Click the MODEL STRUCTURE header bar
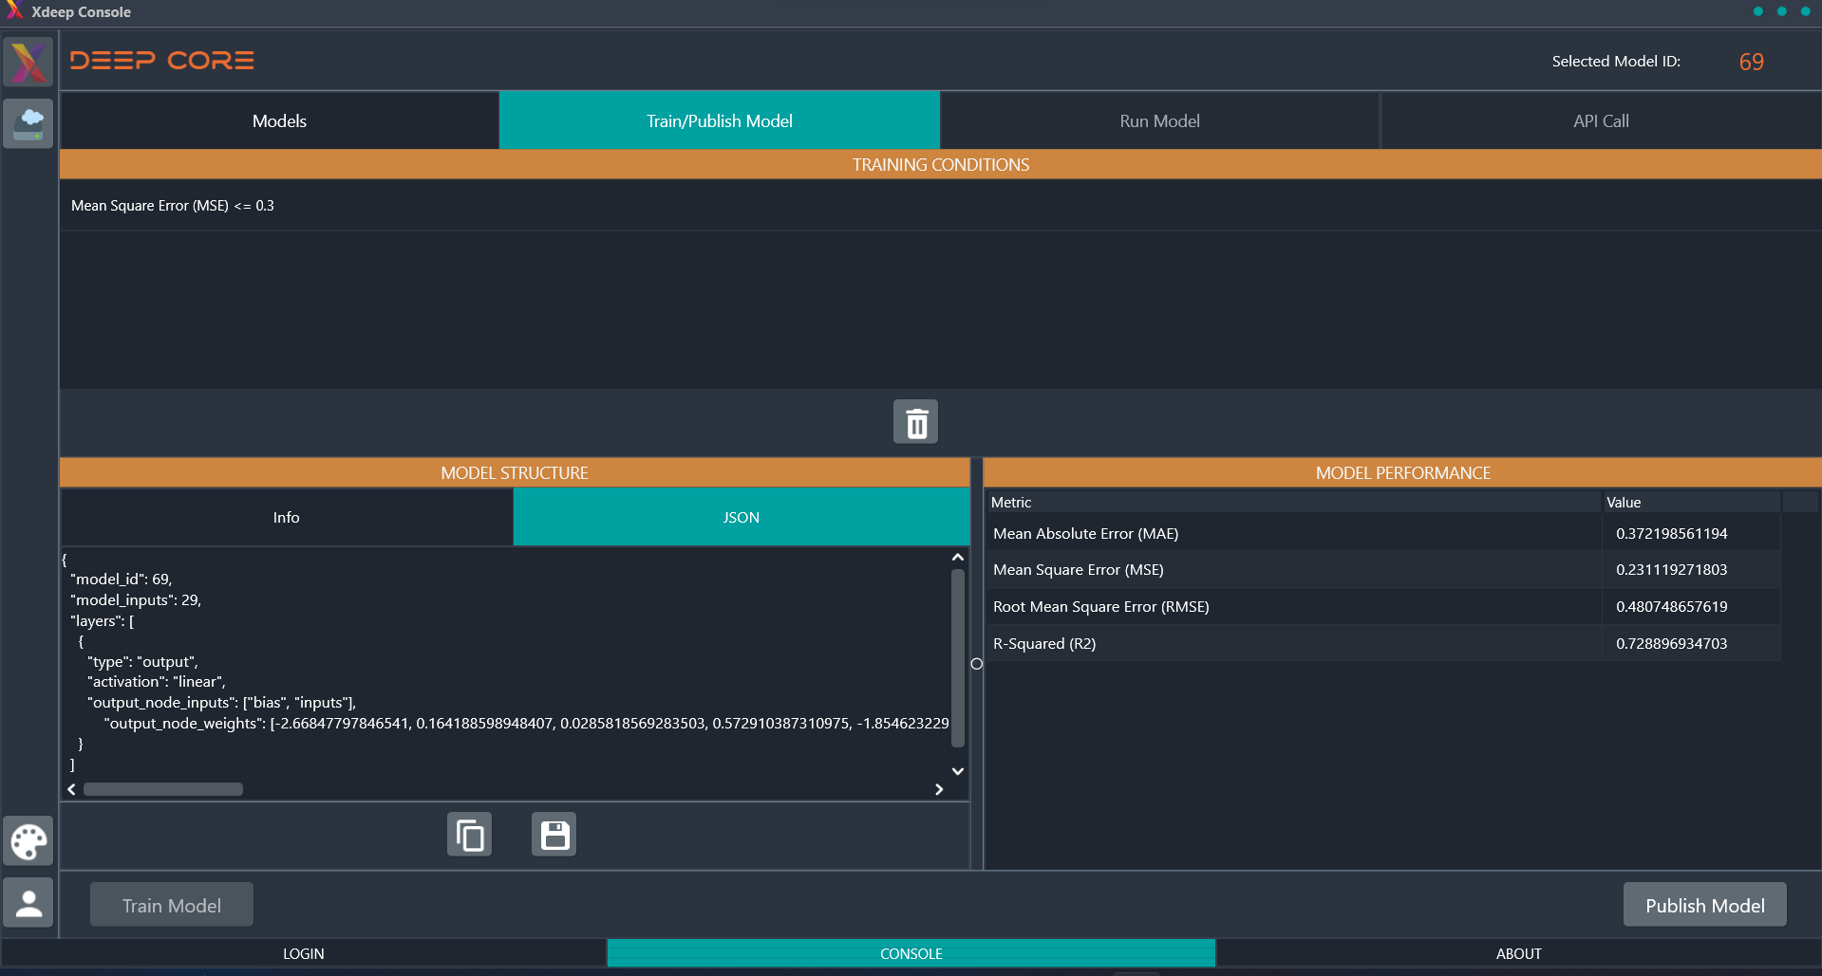1822x976 pixels. 515,472
